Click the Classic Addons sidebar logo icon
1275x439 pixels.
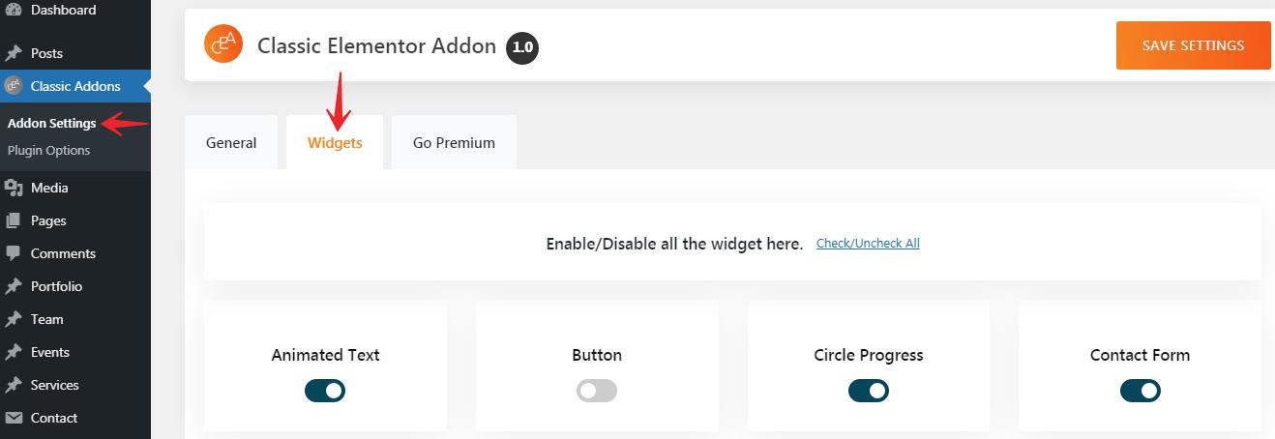[x=14, y=86]
